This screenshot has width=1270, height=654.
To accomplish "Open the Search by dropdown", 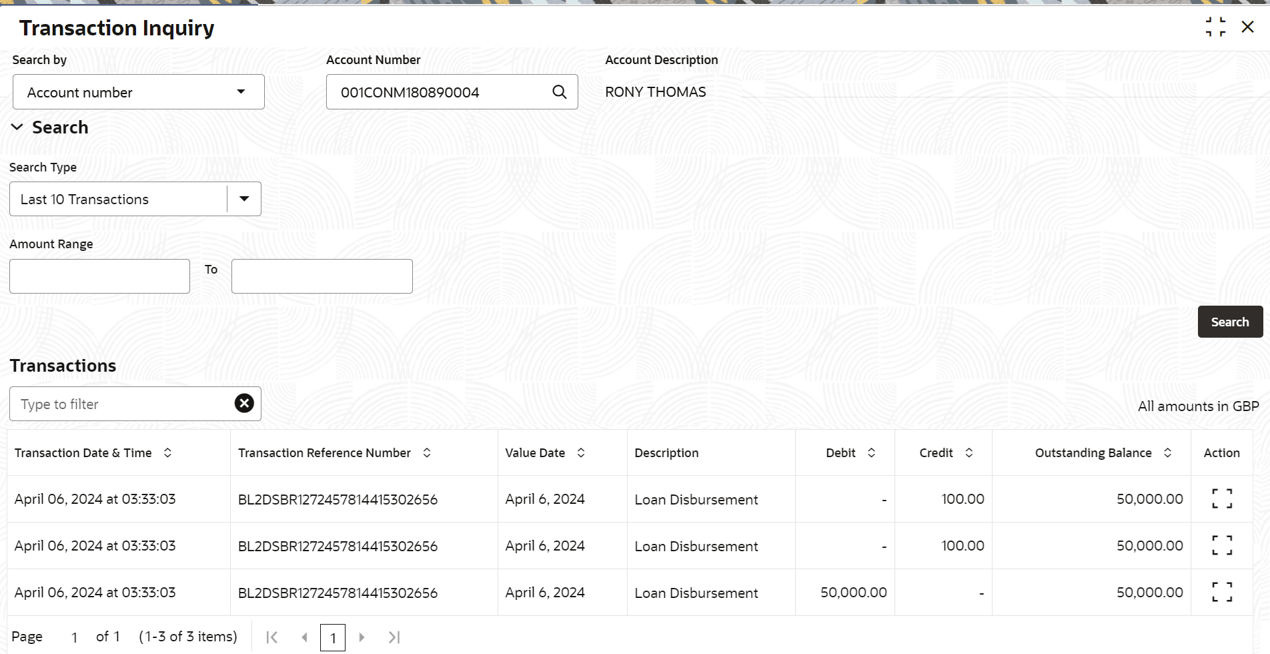I will click(139, 92).
